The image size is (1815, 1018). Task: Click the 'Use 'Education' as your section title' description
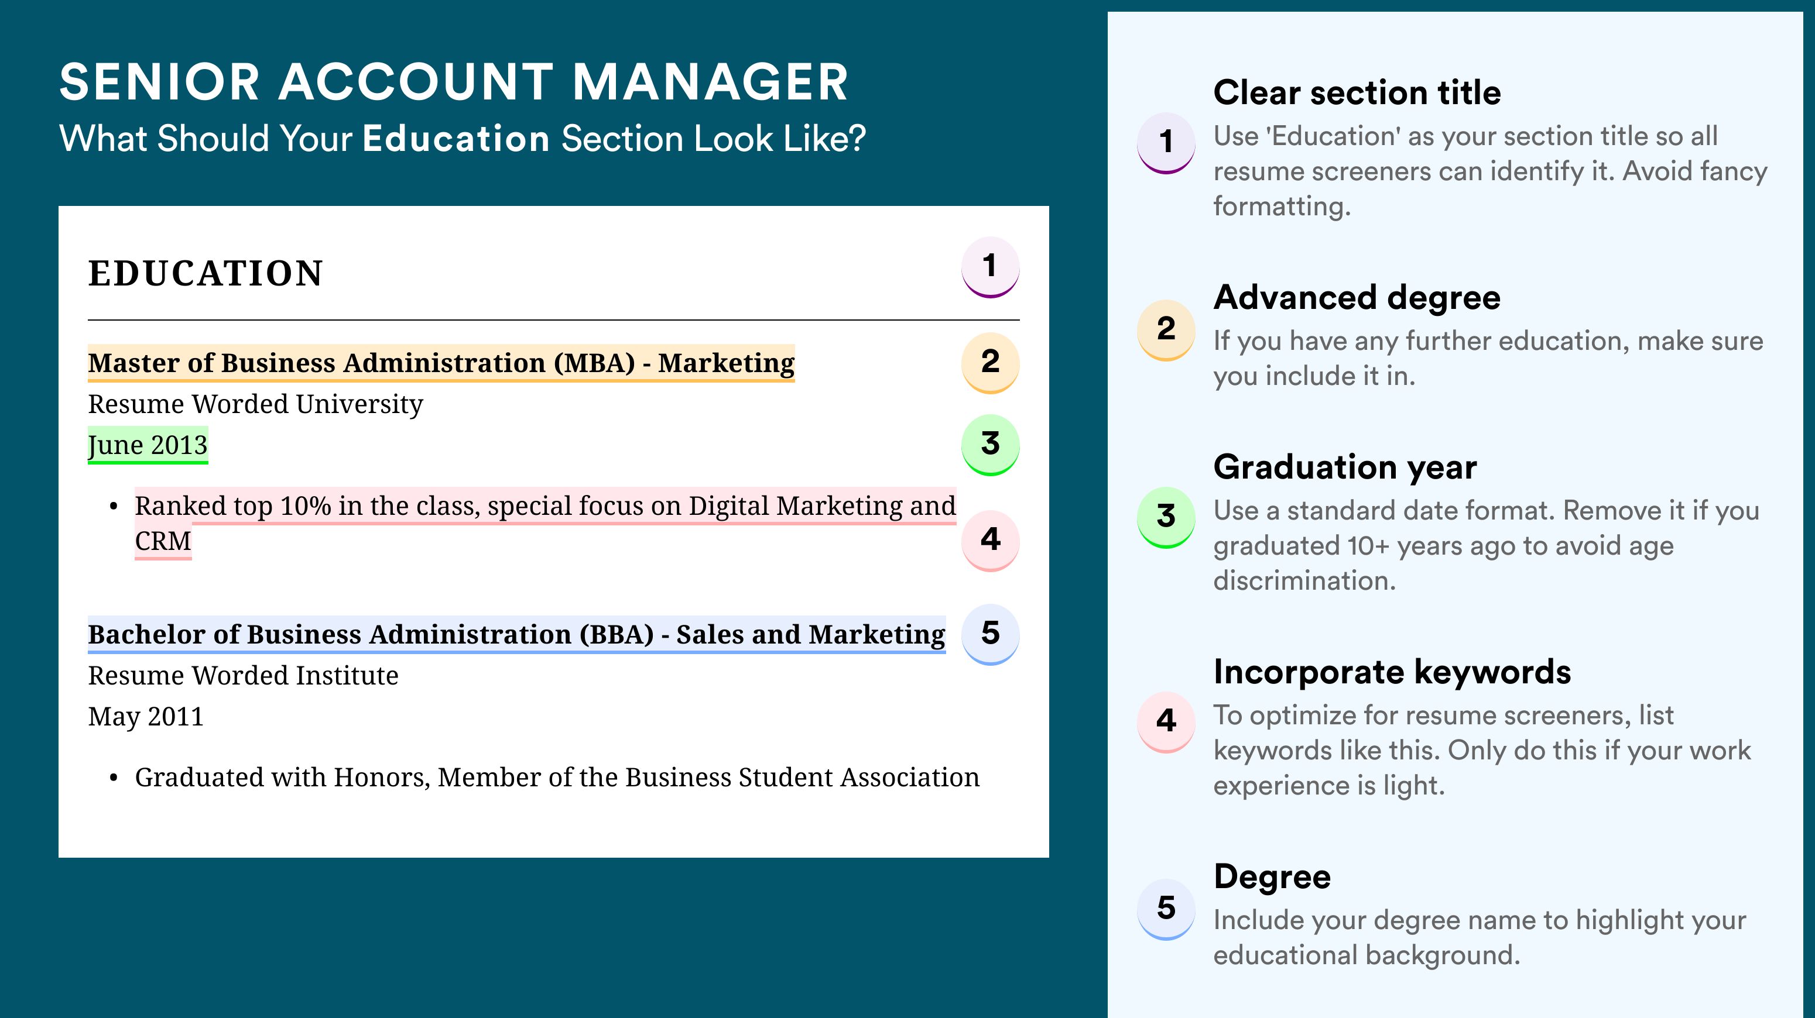1490,171
